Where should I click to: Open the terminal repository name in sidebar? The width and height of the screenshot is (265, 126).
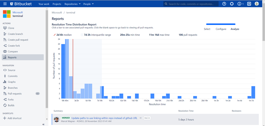(x=18, y=16)
